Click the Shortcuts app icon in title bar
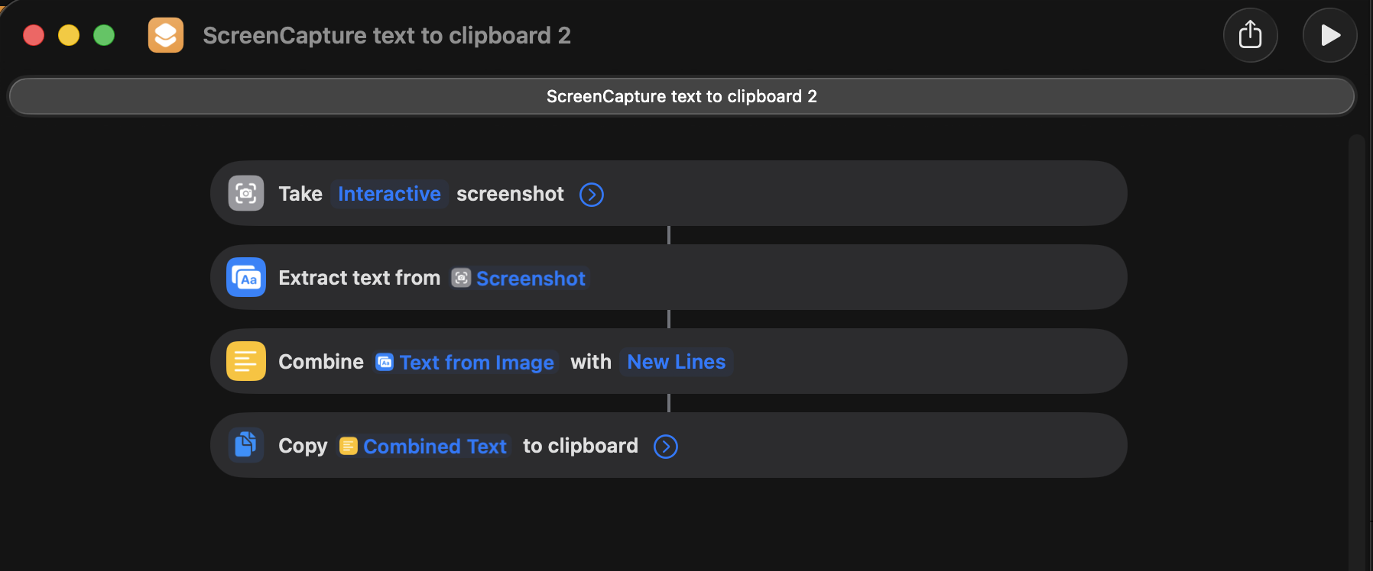This screenshot has height=571, width=1373. click(166, 35)
